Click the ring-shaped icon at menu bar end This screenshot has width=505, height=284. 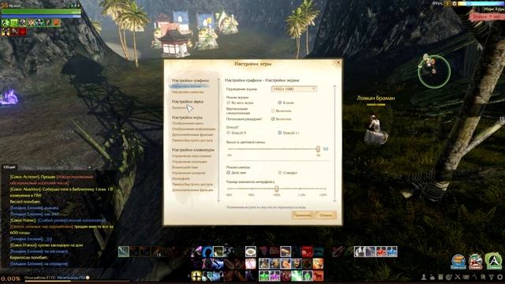point(499,277)
